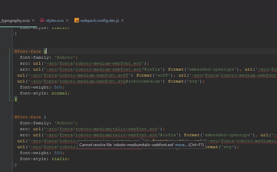Collapse the first @font-face block (medium webfont)
The height and width of the screenshot is (172, 277).
(x=12, y=52)
